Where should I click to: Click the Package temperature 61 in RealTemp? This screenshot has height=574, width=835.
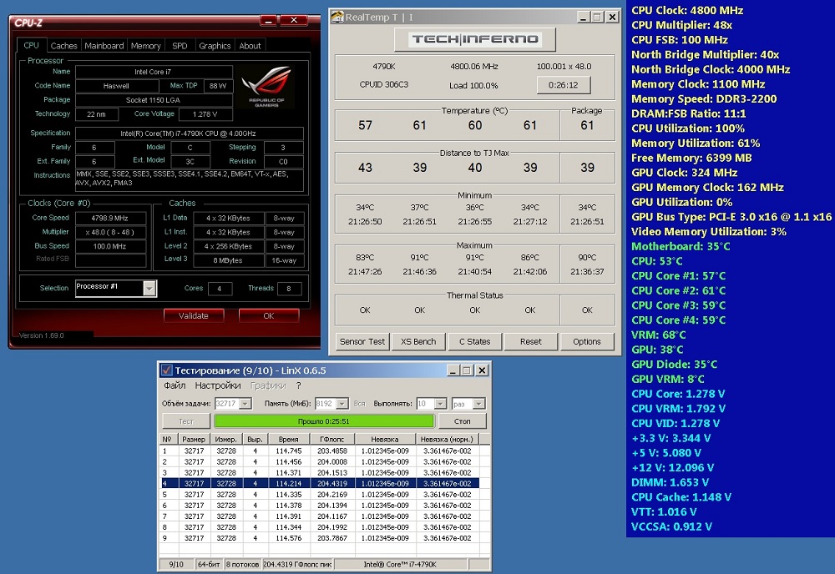click(587, 125)
